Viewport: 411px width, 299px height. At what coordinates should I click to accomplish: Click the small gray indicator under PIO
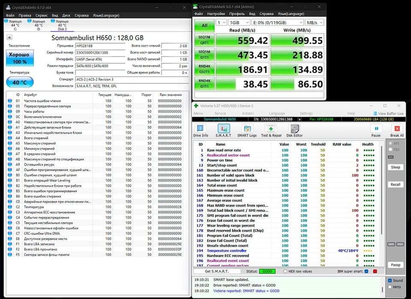(391, 157)
